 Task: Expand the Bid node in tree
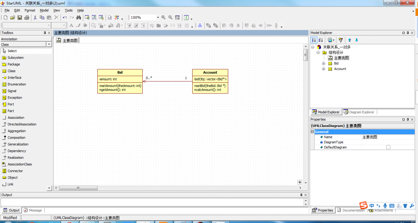[324, 63]
